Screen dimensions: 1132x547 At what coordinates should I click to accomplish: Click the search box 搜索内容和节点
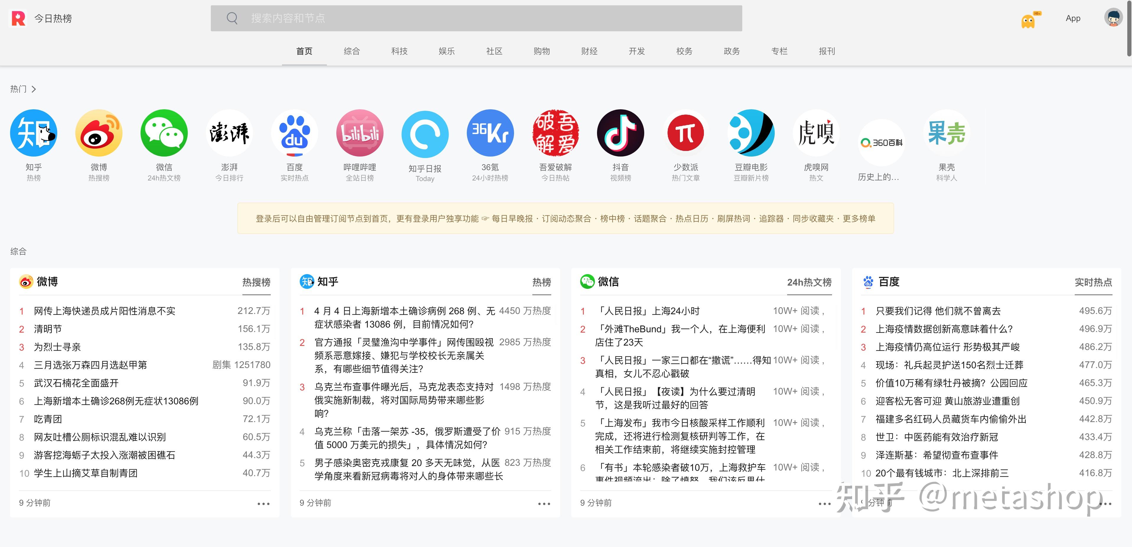point(476,19)
